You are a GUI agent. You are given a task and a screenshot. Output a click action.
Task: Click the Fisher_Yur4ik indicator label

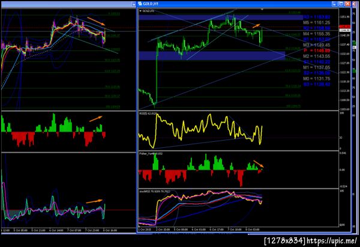[151, 153]
